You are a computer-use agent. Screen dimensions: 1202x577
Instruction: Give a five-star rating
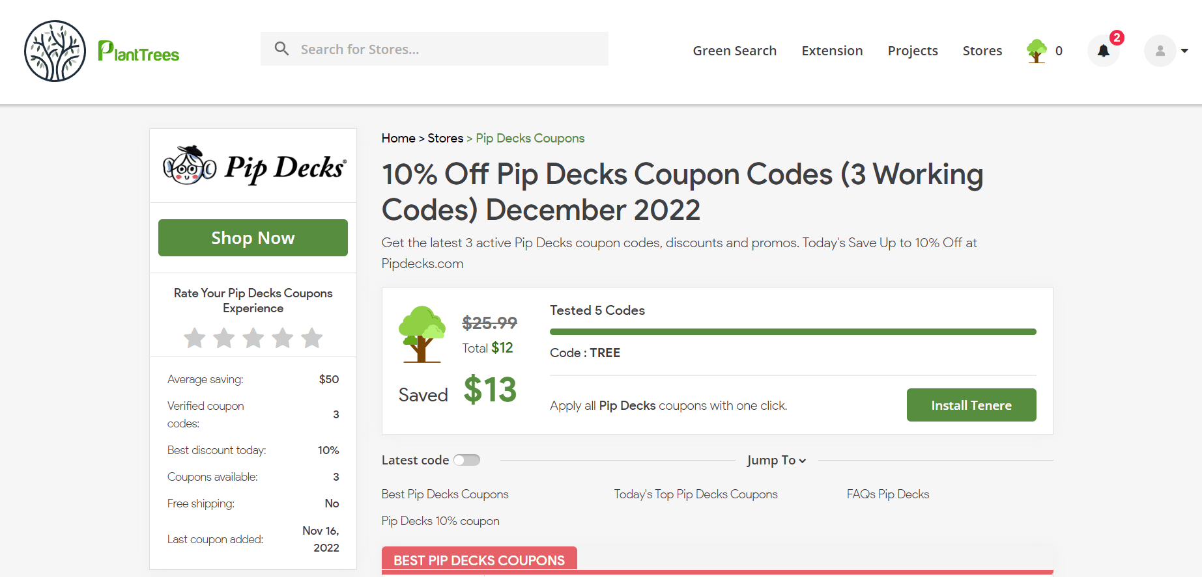312,338
